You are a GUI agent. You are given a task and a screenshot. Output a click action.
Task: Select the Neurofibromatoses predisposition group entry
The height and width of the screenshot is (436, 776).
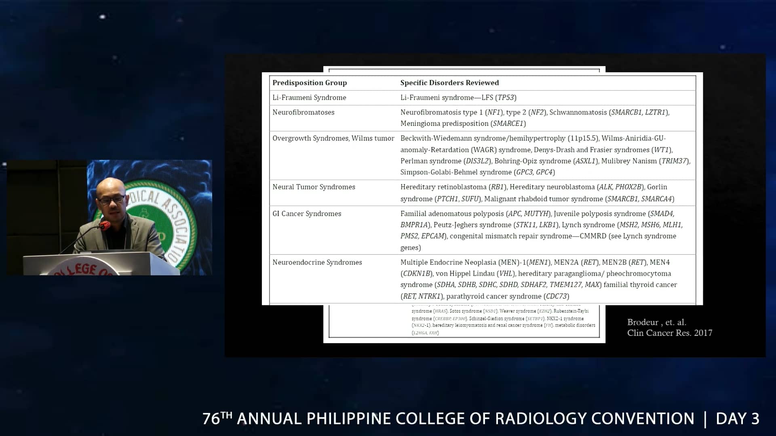point(304,112)
